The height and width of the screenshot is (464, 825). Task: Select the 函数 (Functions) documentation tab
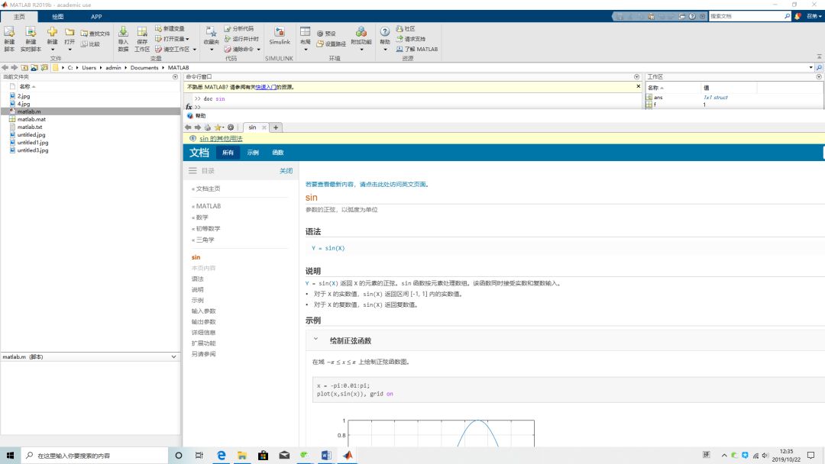278,153
